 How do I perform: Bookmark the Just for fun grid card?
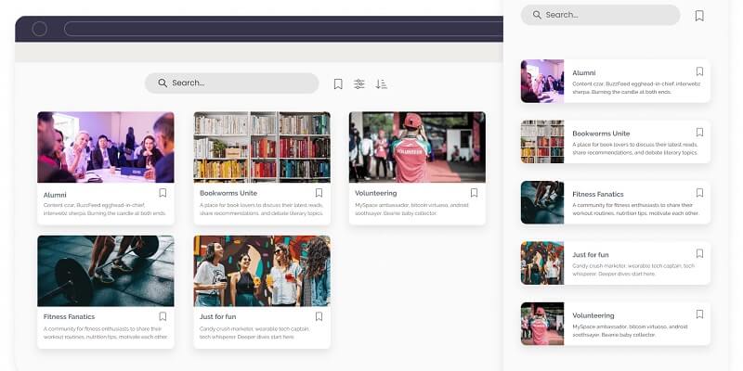(319, 316)
